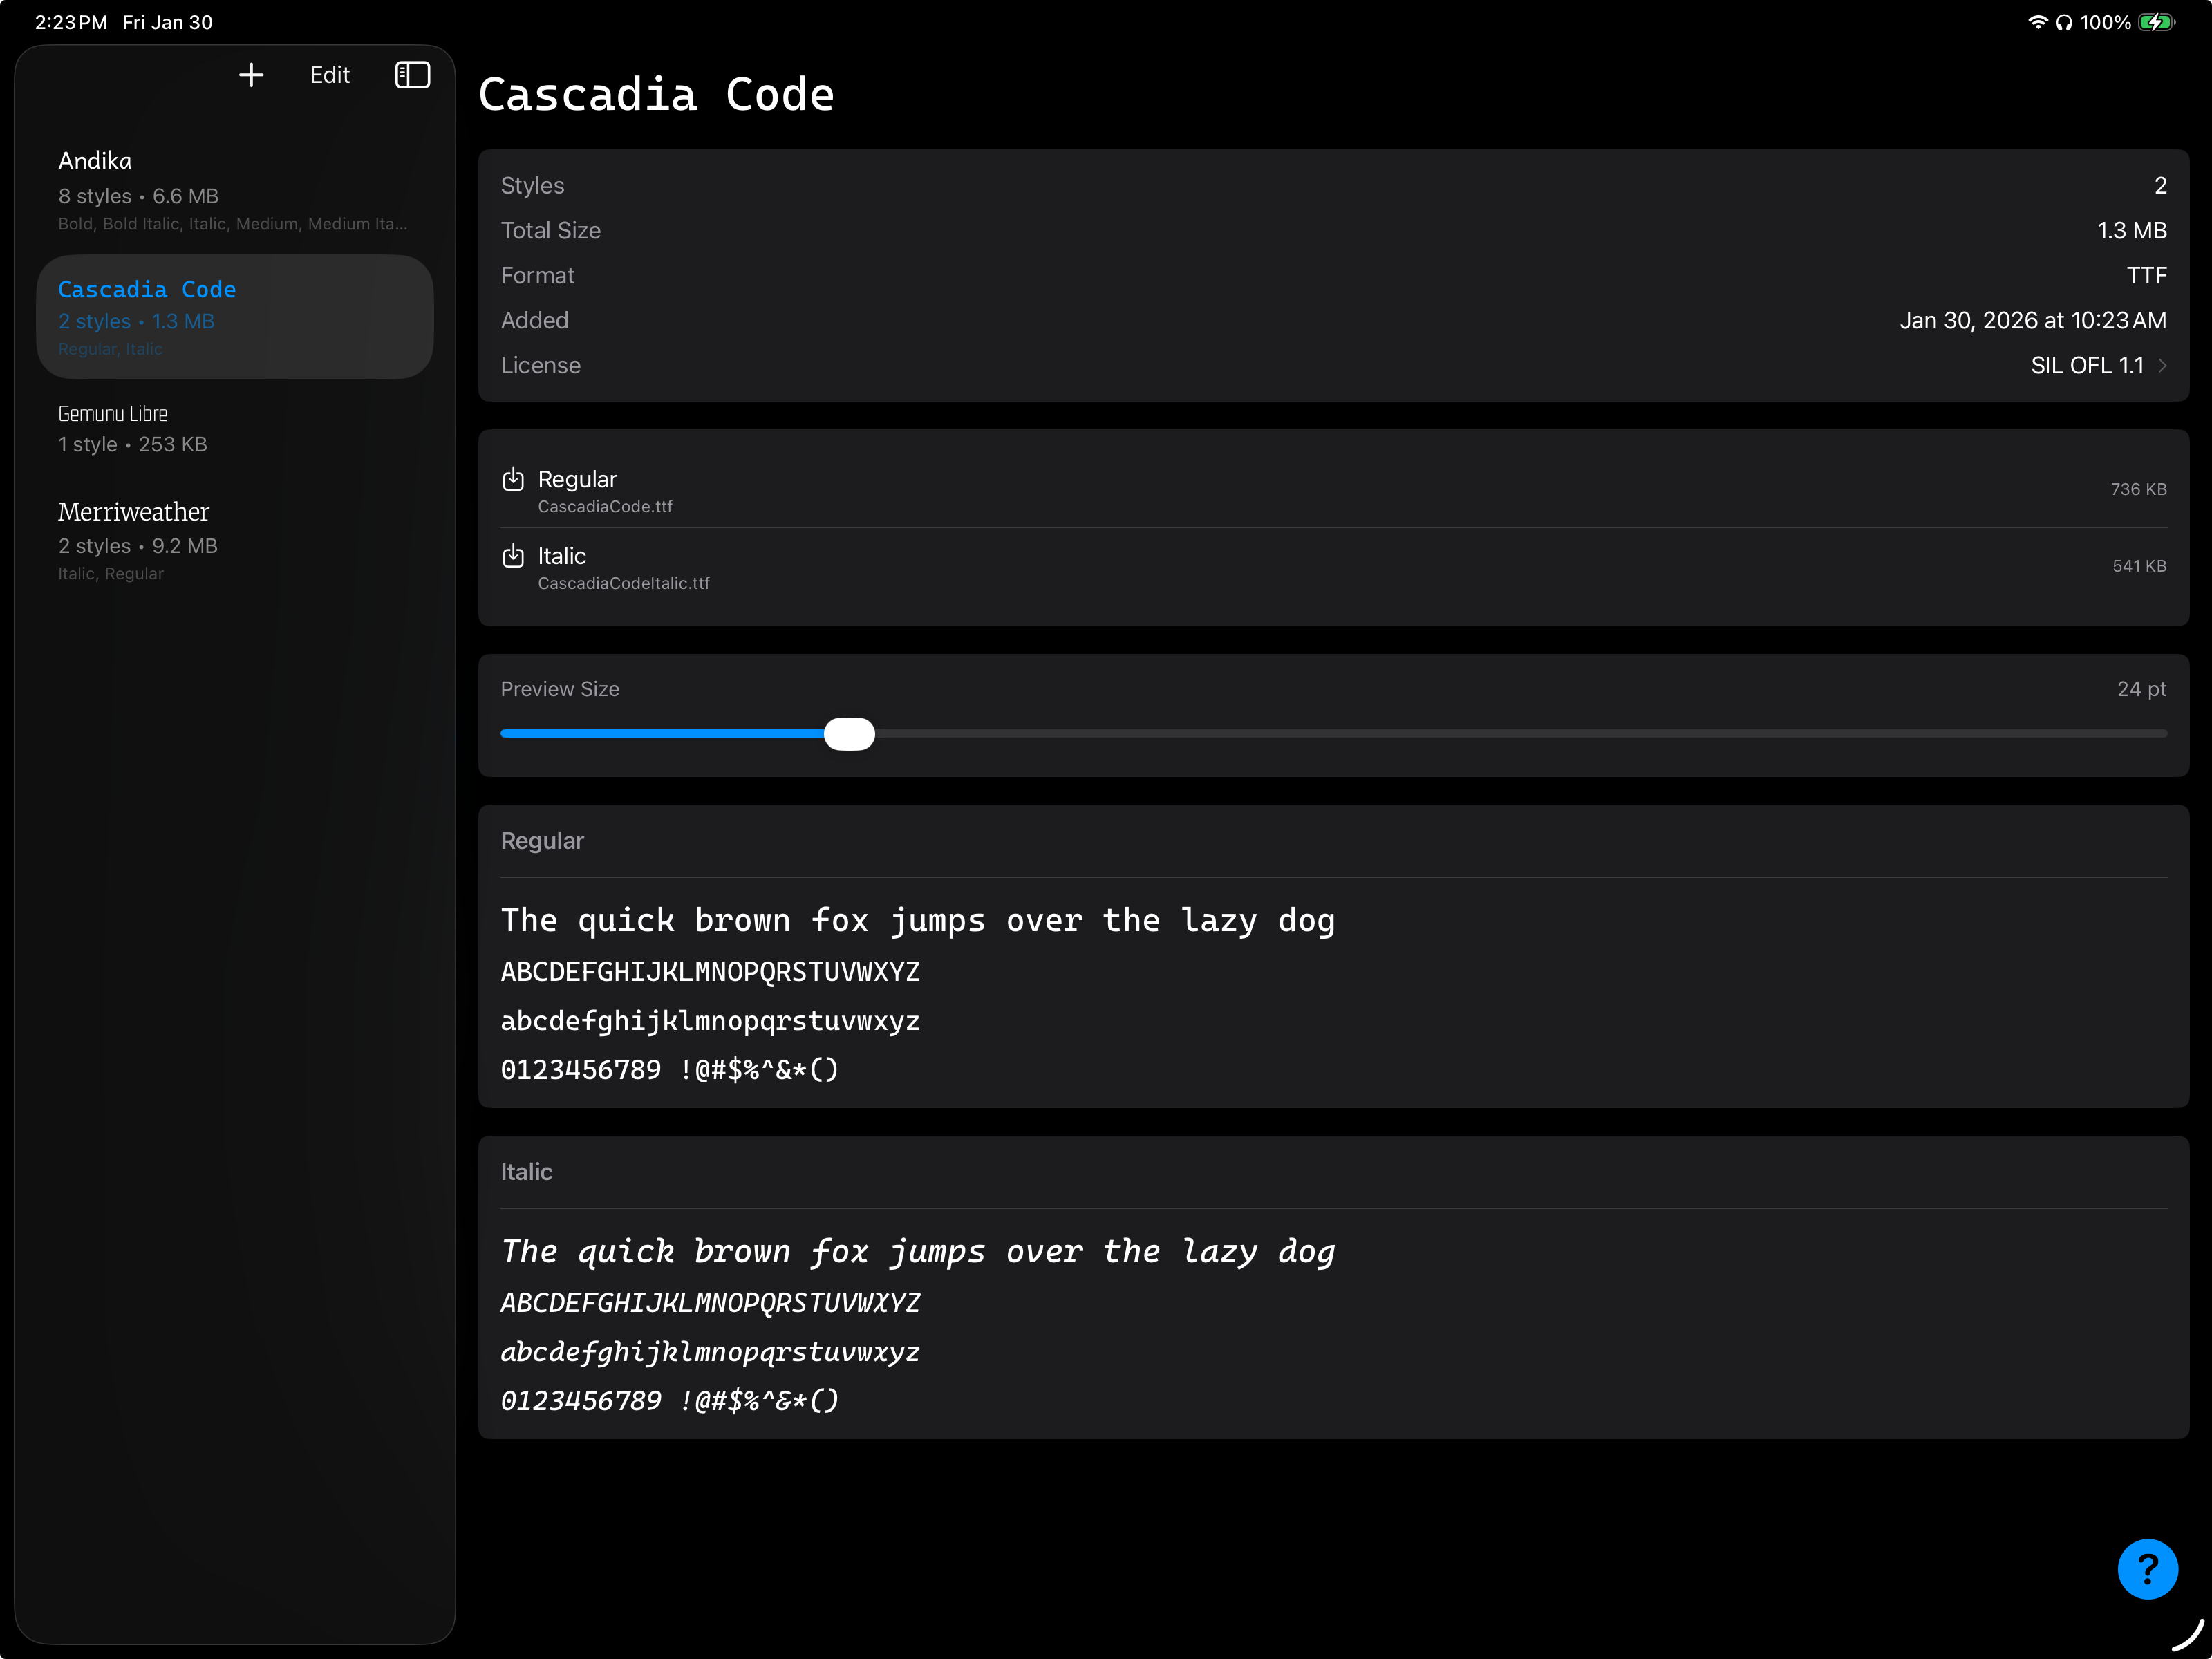Image resolution: width=2212 pixels, height=1659 pixels.
Task: Select the Cascadia Code sidebar entry
Action: 234,317
